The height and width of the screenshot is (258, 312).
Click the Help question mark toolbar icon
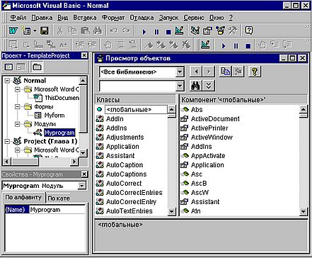(x=249, y=30)
